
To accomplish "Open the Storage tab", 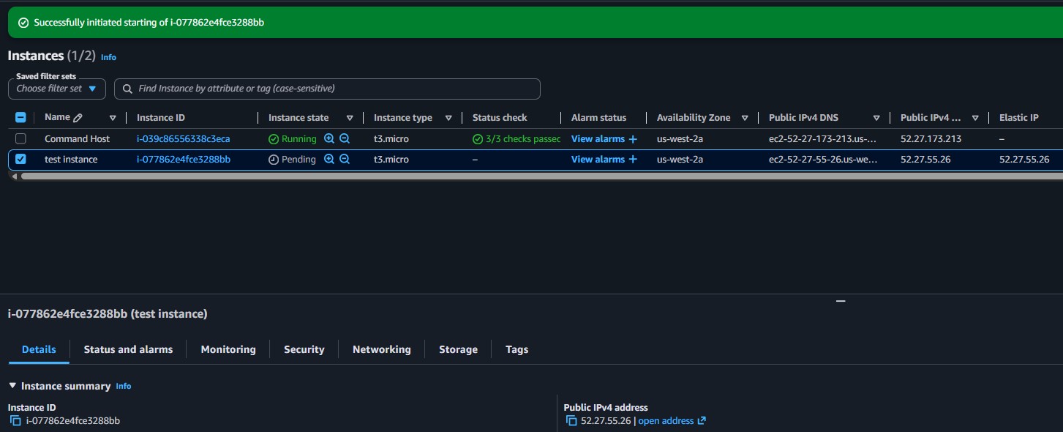I will tap(458, 349).
